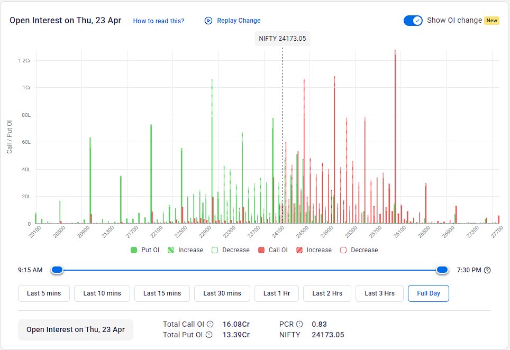Viewport: 510px width, 350px height.
Task: Click the Open Interest on Thu, 23 Apr button
Action: coord(76,329)
